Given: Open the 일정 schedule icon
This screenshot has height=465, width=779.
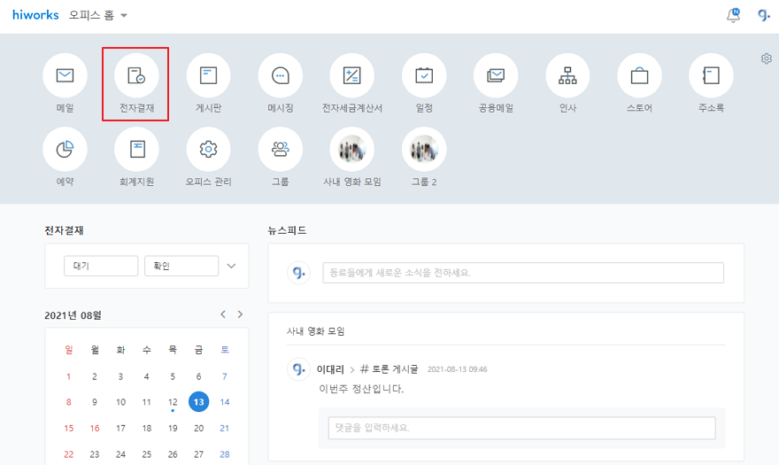Looking at the screenshot, I should tap(424, 75).
